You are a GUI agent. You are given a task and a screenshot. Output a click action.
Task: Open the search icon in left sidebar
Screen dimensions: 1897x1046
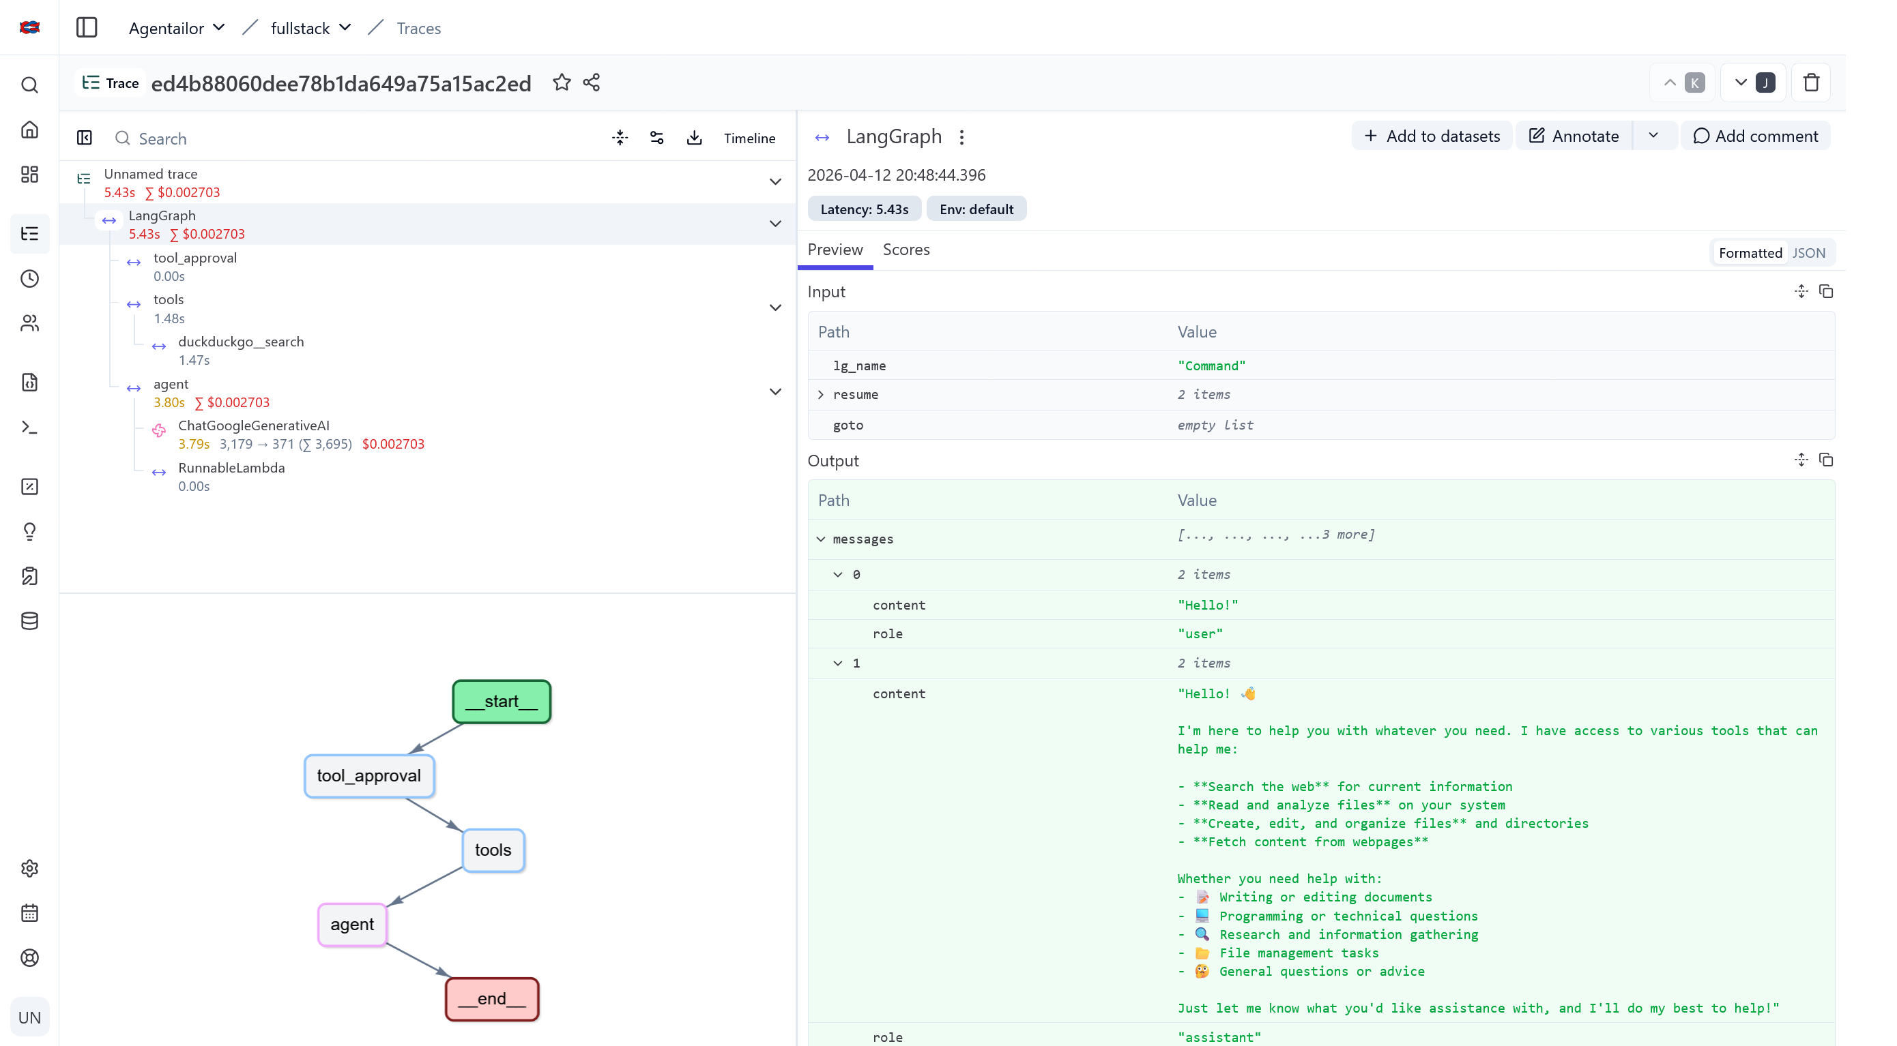click(x=29, y=85)
